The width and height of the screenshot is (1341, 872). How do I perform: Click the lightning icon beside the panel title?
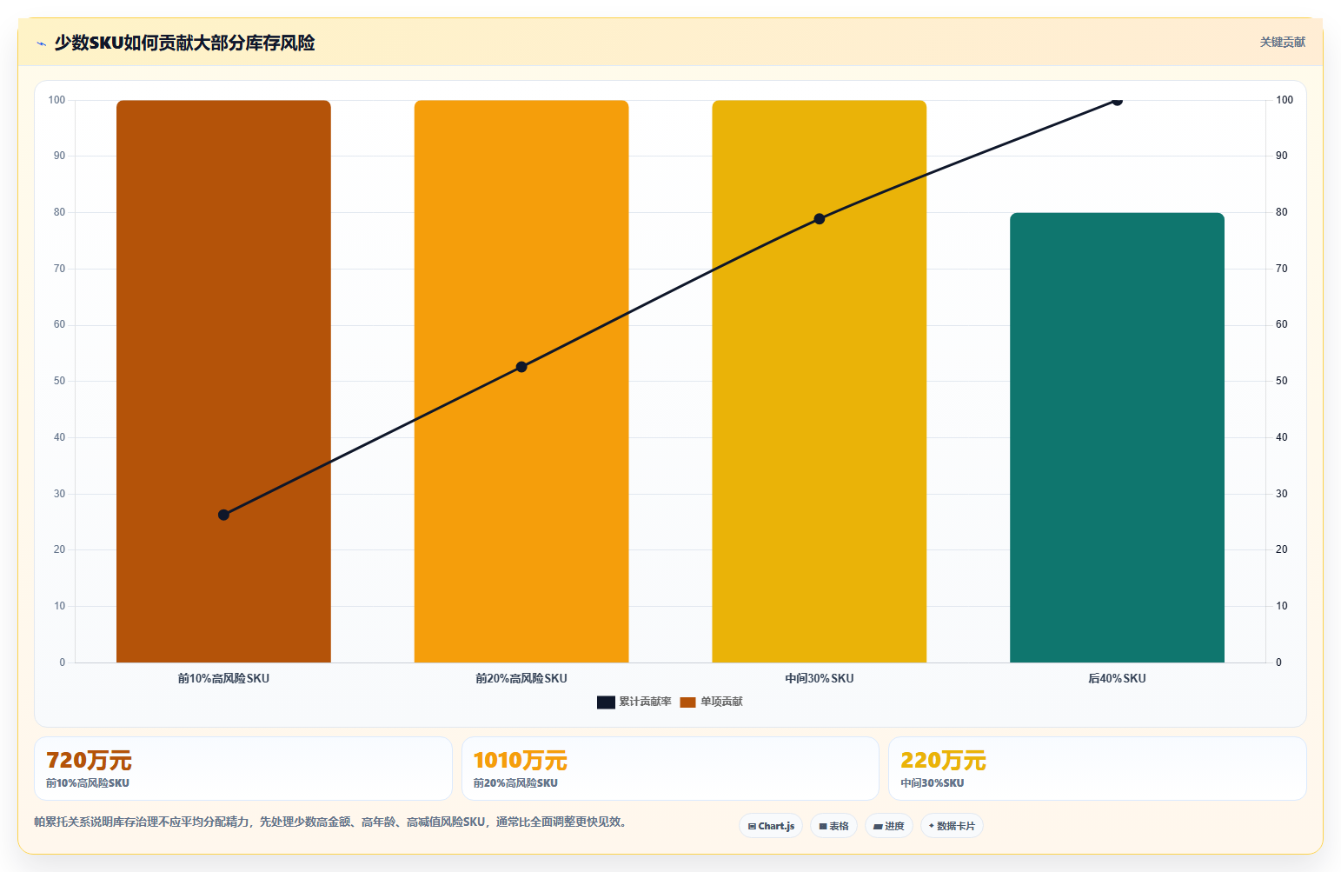(41, 43)
